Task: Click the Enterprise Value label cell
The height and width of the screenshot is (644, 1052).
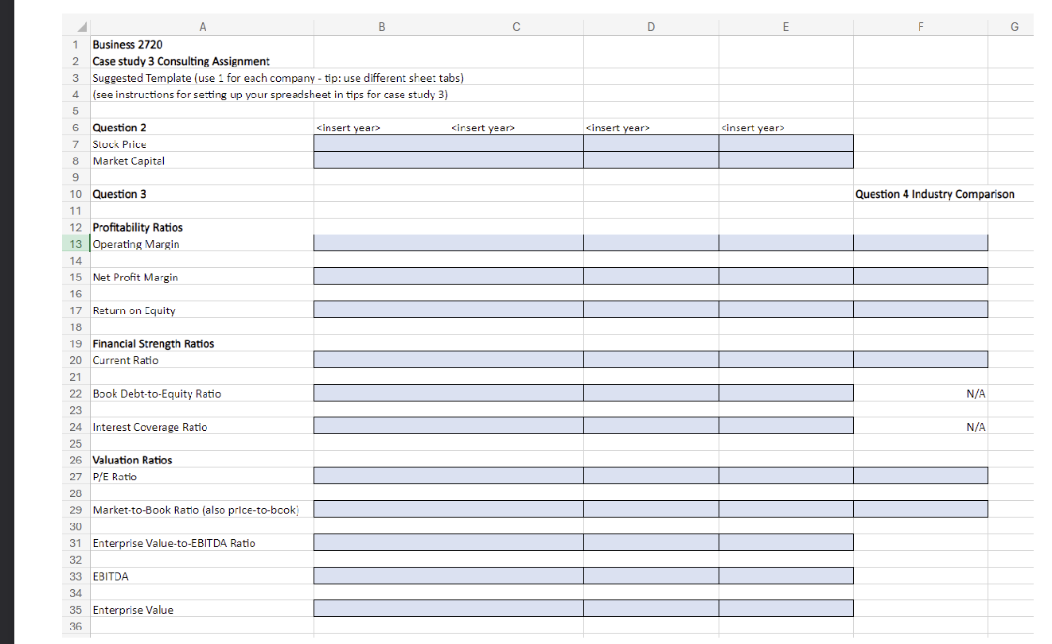Action: [x=203, y=610]
